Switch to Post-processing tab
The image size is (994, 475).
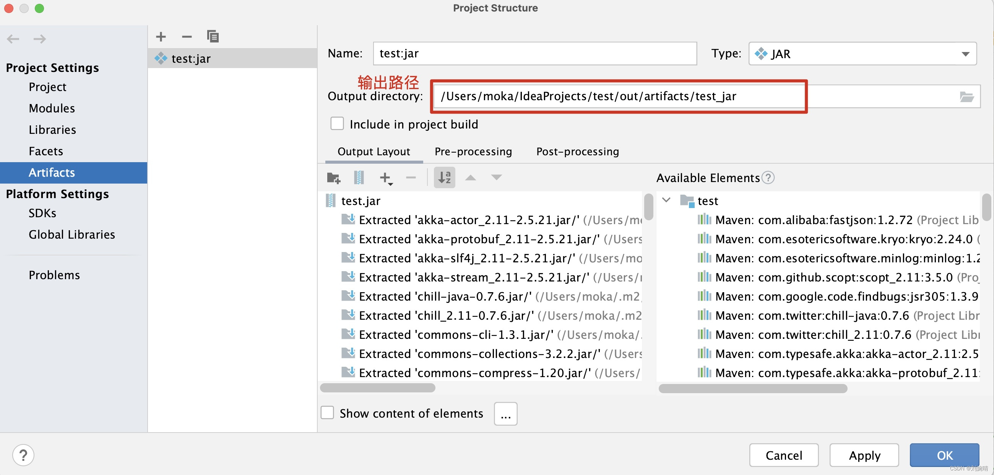click(576, 151)
